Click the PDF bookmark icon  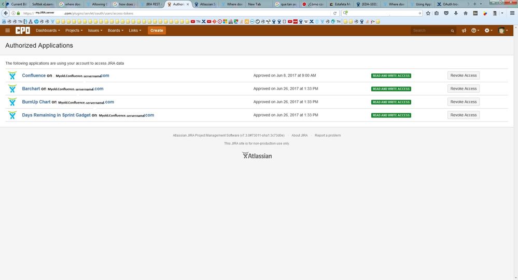296,21
